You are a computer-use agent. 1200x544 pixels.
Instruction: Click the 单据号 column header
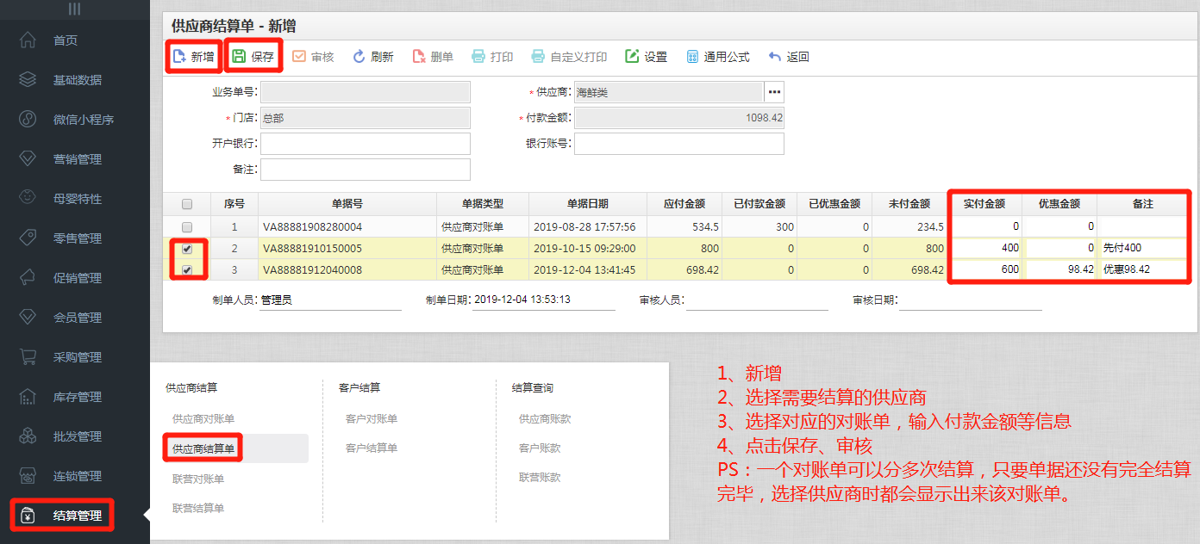pos(347,204)
